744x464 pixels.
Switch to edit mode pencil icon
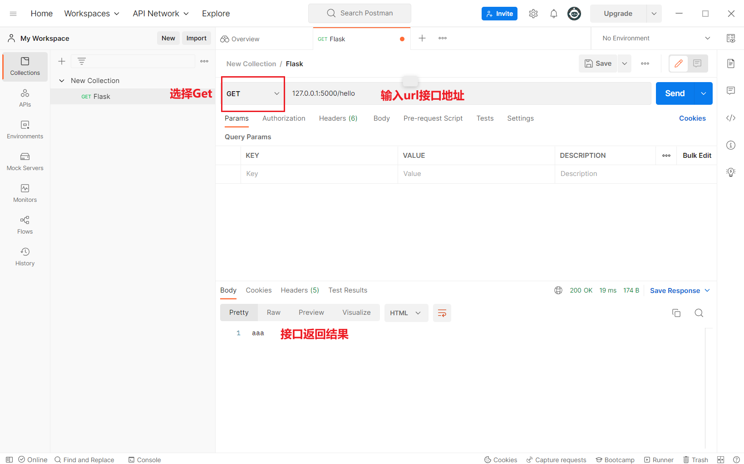coord(679,63)
